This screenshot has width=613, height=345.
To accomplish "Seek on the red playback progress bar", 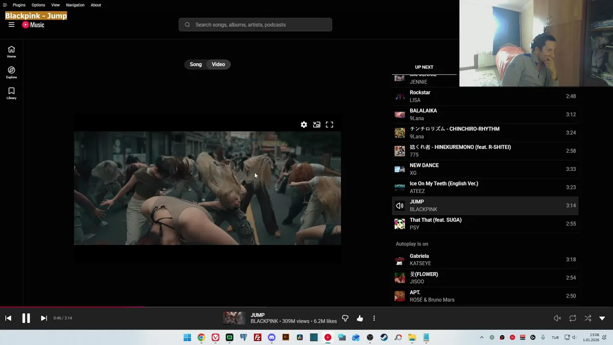I will pos(72,307).
